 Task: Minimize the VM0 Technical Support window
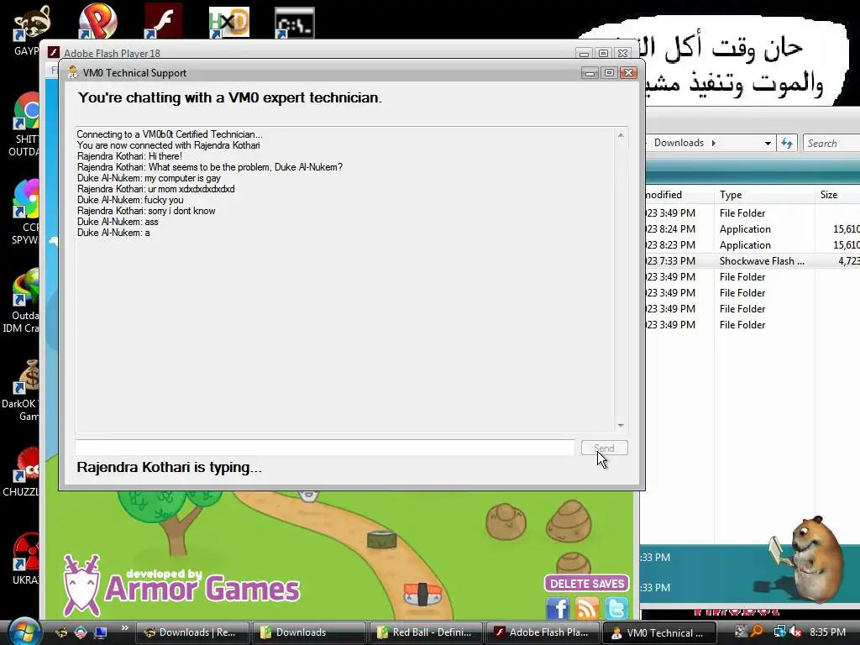pos(590,73)
